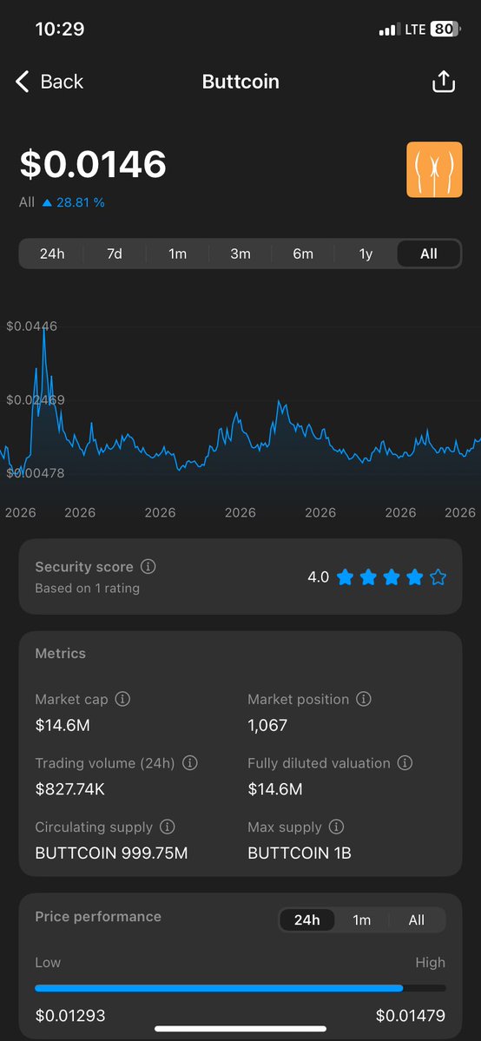The height and width of the screenshot is (1041, 481).
Task: Tap the $0.00478 chart axis label
Action: [36, 473]
